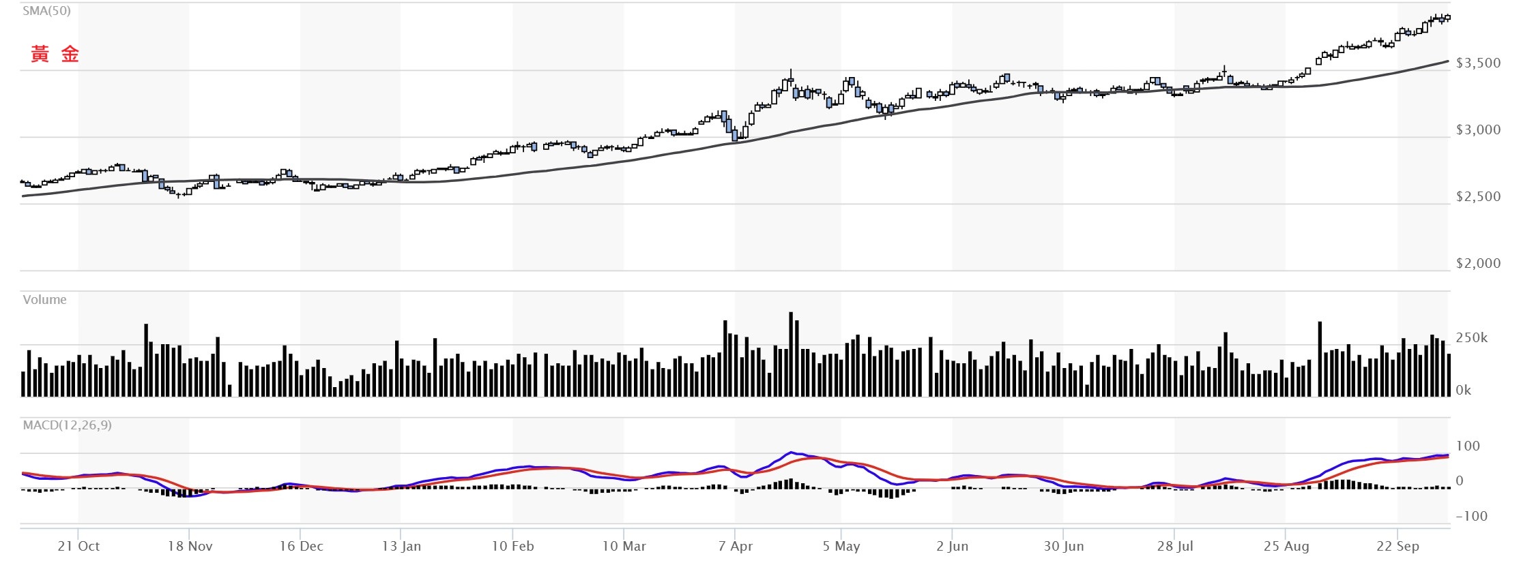Screen dimensions: 1521x565
Task: Click the $3,500 price axis label
Action: click(x=1478, y=63)
